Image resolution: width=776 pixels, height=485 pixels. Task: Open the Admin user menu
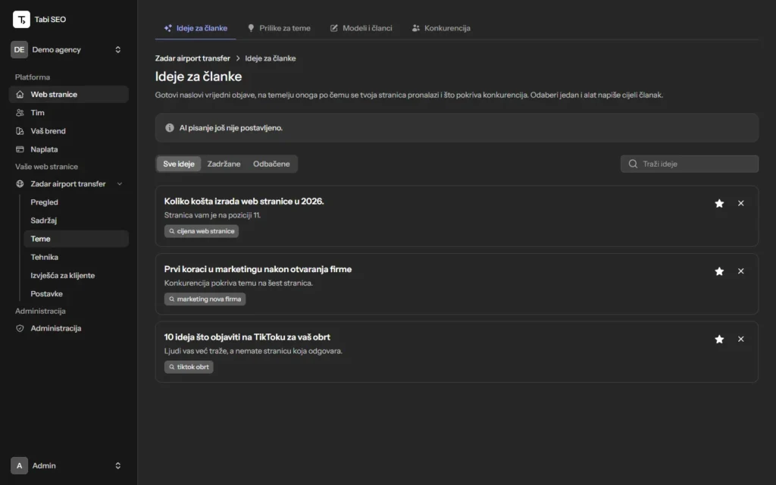click(x=68, y=465)
